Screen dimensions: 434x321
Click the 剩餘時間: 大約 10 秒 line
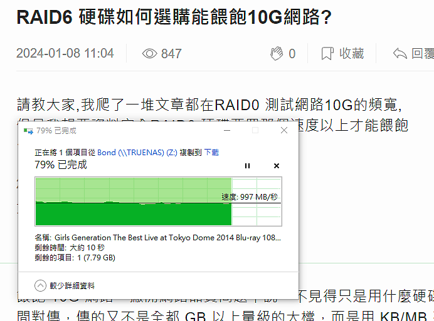[x=70, y=248]
